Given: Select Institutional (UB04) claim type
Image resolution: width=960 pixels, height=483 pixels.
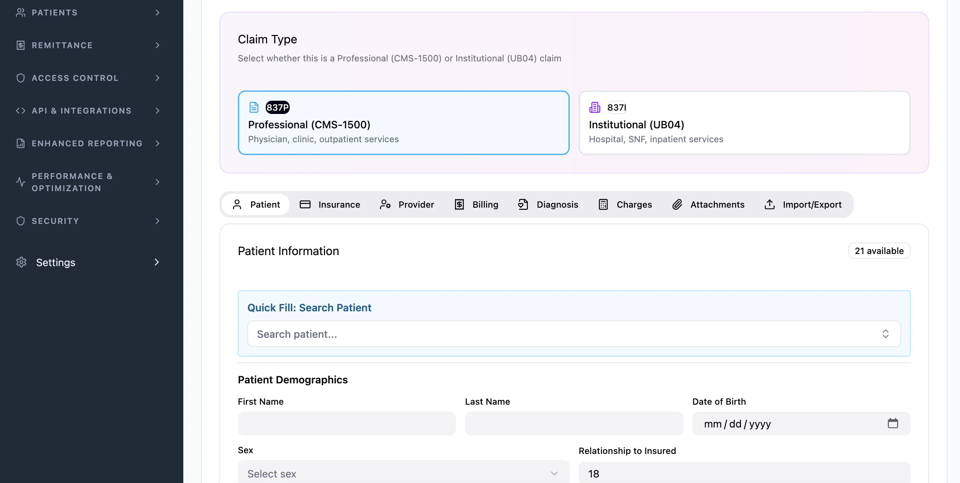Looking at the screenshot, I should (744, 123).
